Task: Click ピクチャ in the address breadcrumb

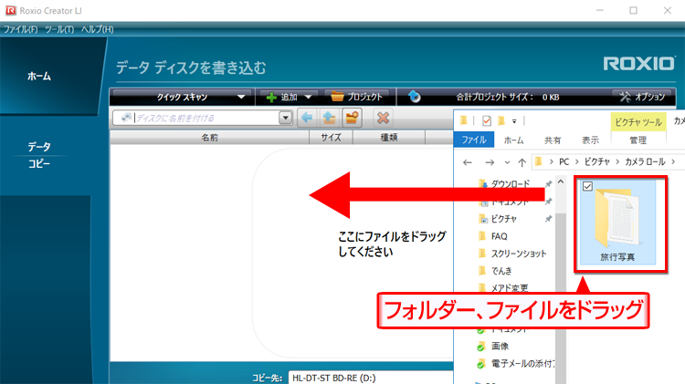Action: (x=596, y=161)
